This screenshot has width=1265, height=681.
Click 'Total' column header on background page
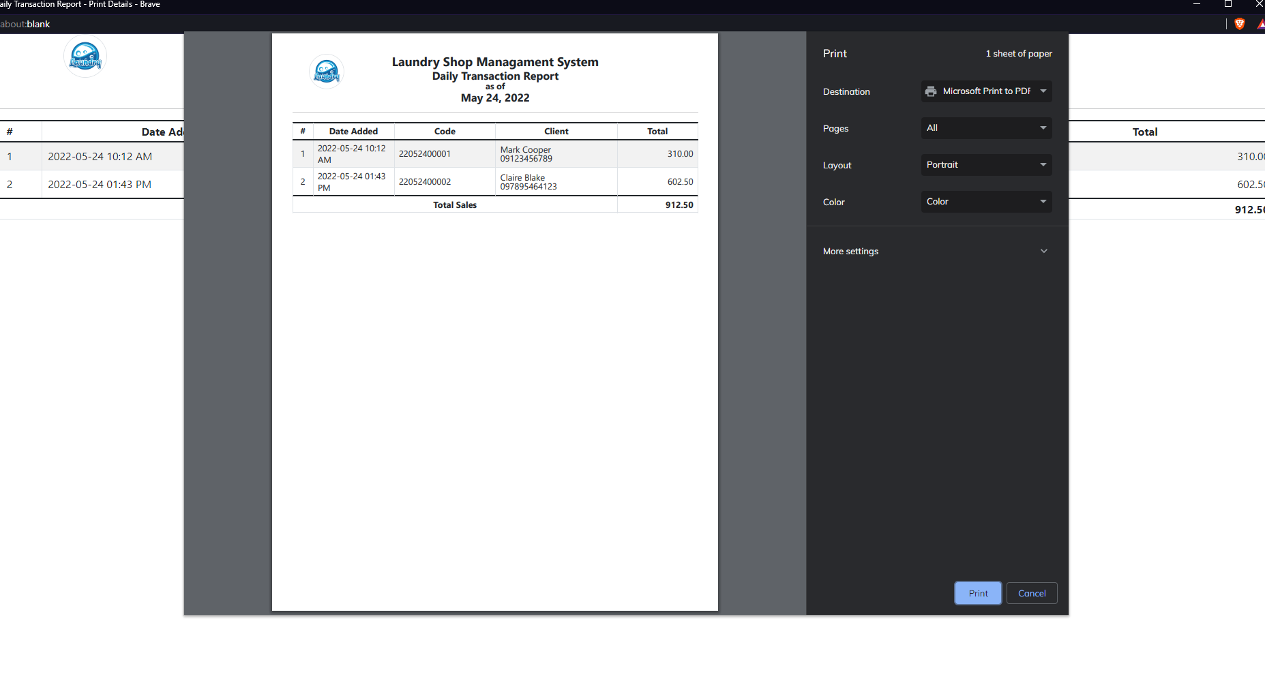click(x=1145, y=132)
